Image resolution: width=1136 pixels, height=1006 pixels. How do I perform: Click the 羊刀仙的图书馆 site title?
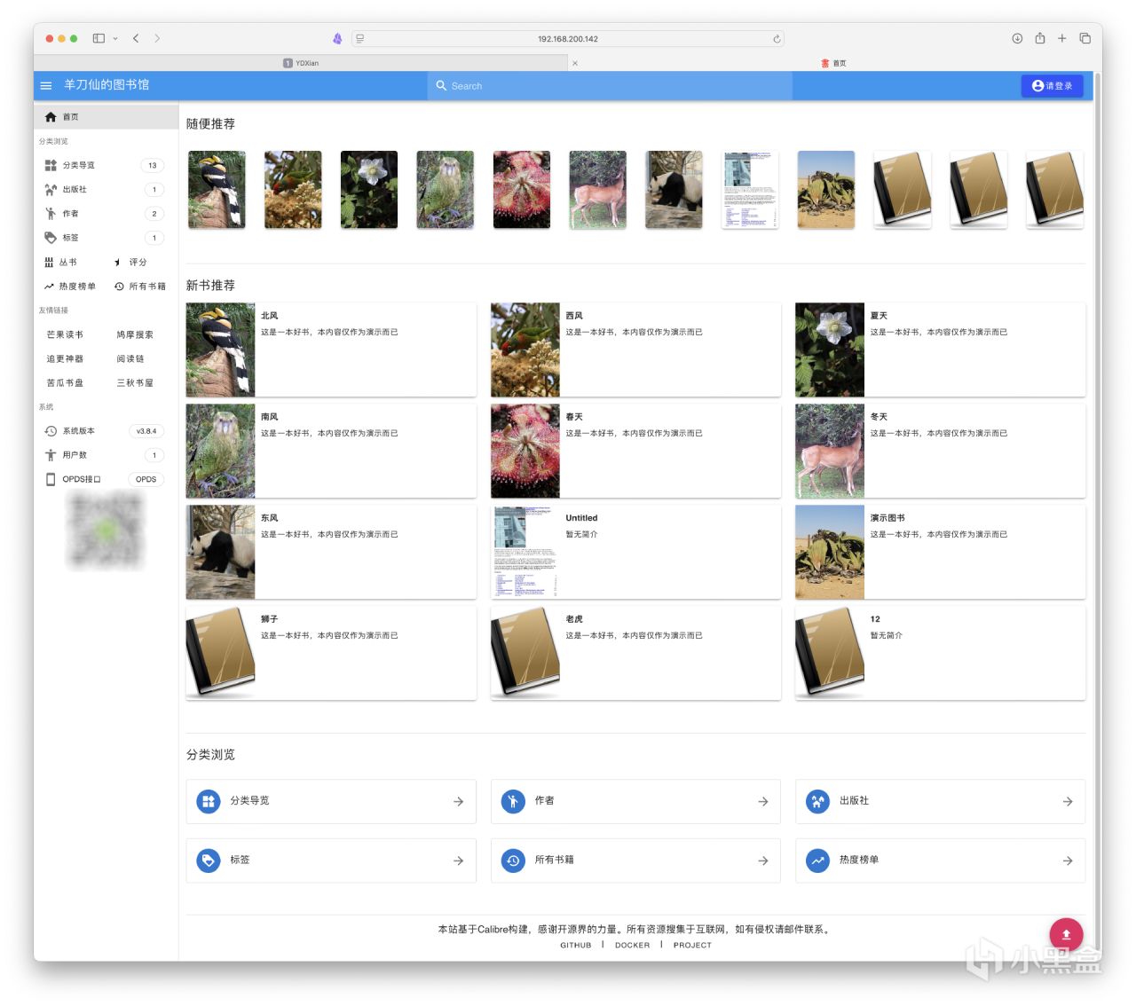106,85
